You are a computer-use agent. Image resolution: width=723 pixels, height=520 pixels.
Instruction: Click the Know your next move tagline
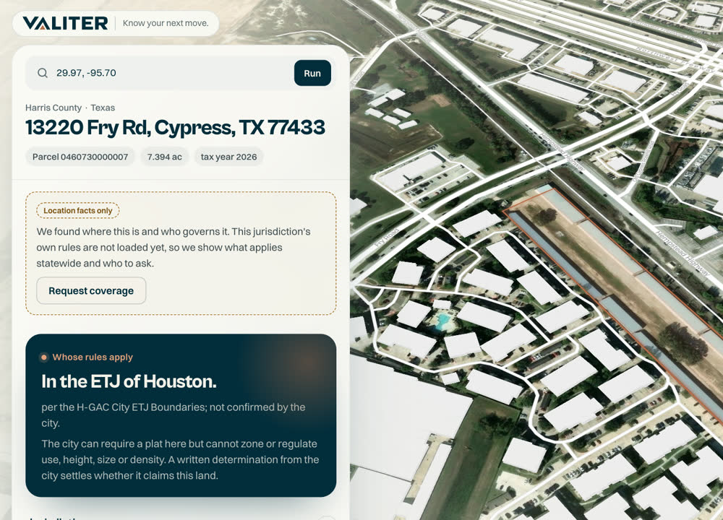click(166, 23)
